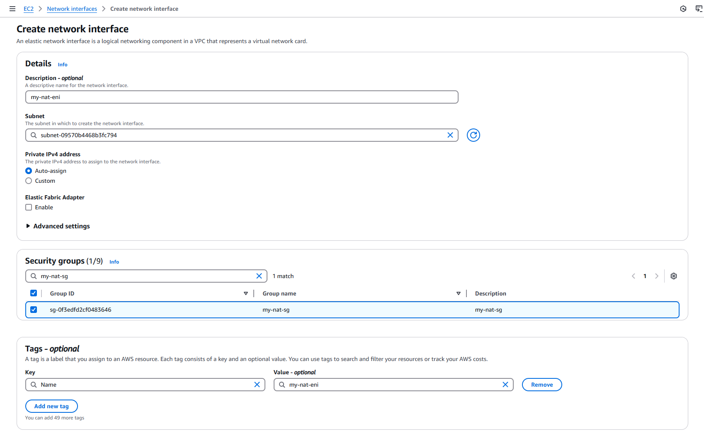Clear the tag Key field
This screenshot has width=704, height=436.
tap(257, 385)
